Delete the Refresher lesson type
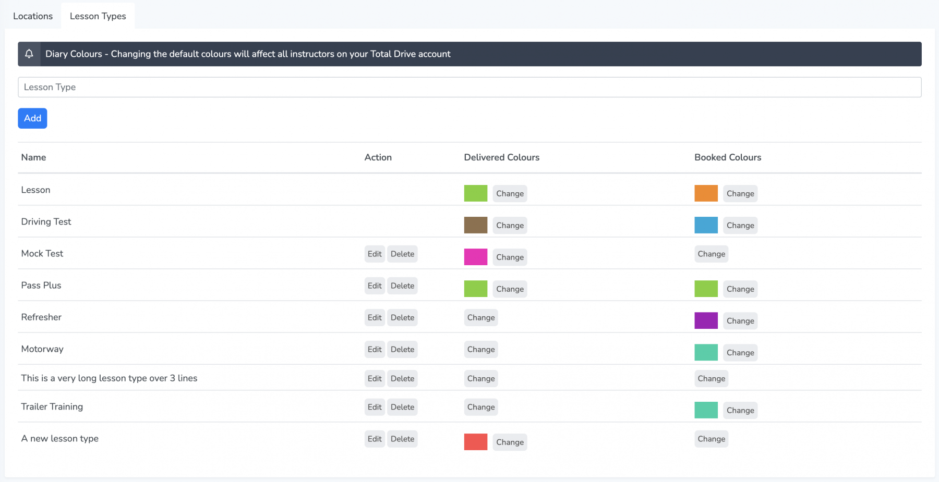 click(402, 317)
